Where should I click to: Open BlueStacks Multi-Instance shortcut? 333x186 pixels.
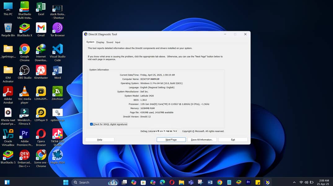pyautogui.click(x=24, y=10)
